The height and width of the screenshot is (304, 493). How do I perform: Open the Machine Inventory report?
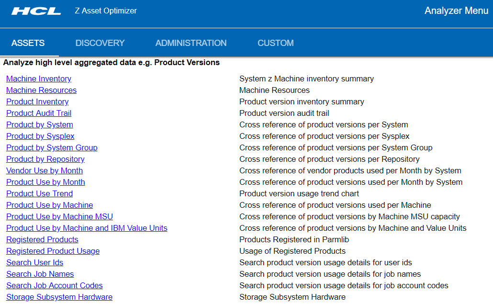[38, 79]
